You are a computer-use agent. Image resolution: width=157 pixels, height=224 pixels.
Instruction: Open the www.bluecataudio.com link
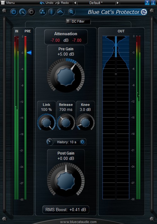pos(78,222)
